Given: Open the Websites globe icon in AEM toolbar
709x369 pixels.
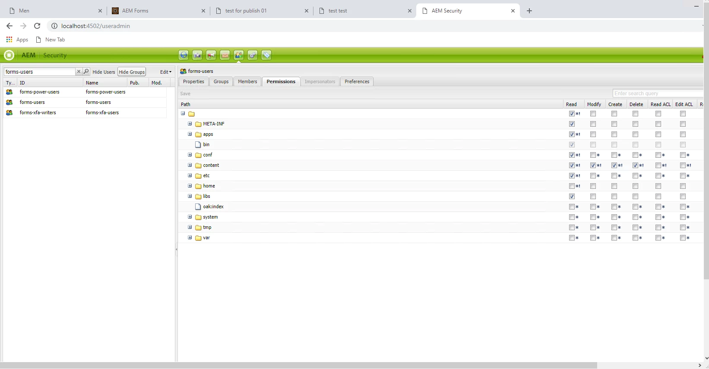Looking at the screenshot, I should [184, 55].
